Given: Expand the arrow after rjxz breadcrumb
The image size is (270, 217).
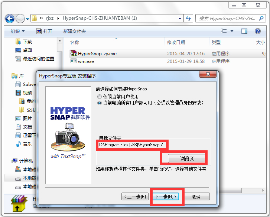Looking at the screenshot, I should 58,18.
